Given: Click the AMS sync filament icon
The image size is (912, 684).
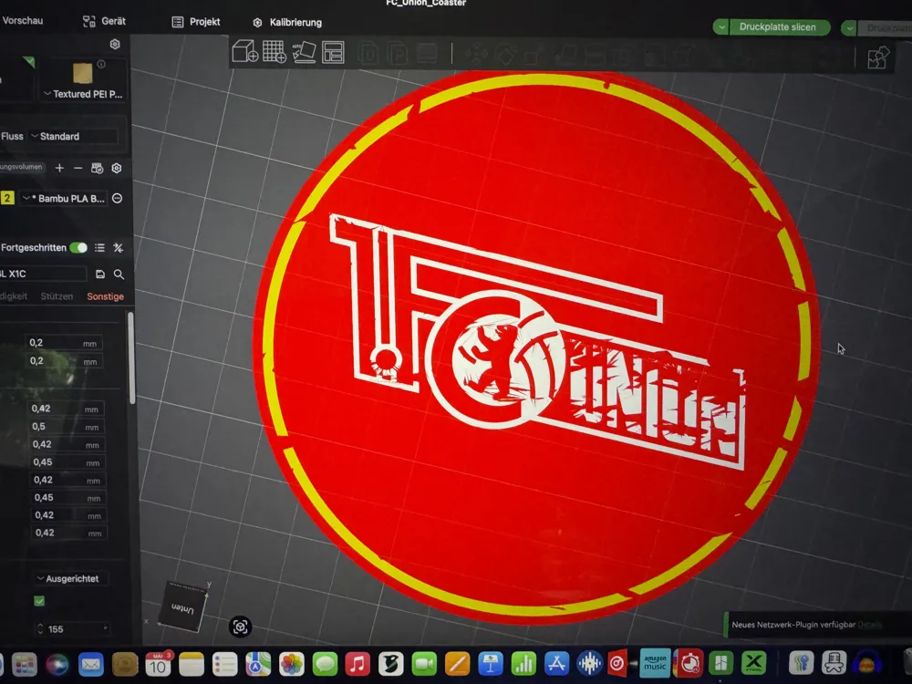Looking at the screenshot, I should point(98,168).
